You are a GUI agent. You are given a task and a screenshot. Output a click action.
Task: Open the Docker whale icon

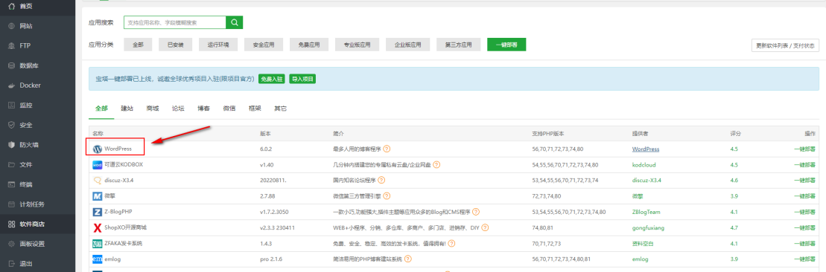click(x=12, y=85)
